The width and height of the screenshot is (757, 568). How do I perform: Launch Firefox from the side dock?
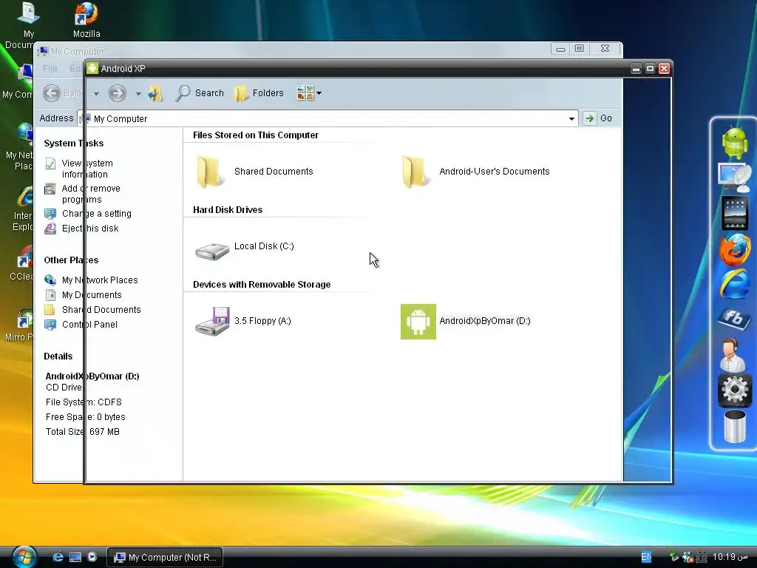pos(735,250)
